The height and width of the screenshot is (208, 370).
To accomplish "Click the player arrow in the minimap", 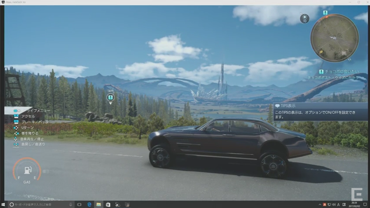I will point(333,38).
